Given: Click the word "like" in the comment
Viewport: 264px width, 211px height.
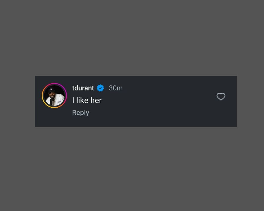Looking at the screenshot, I should tap(82, 100).
